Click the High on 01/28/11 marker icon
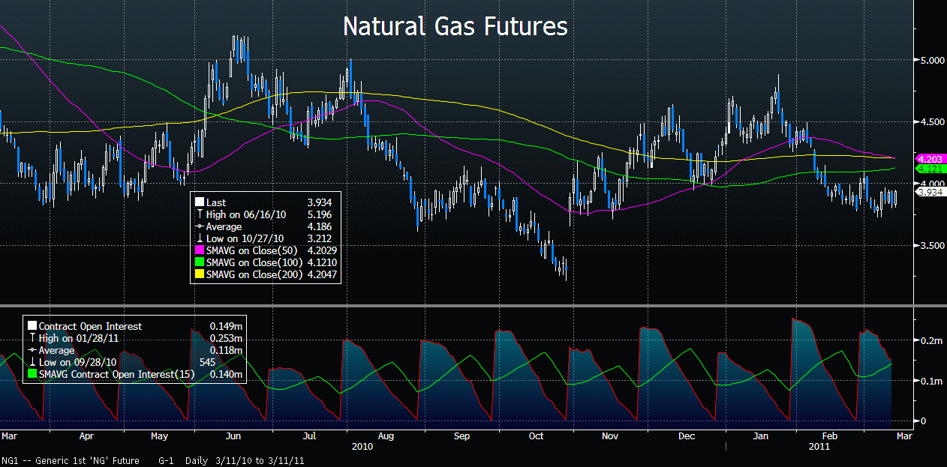947x467 pixels. 32,338
